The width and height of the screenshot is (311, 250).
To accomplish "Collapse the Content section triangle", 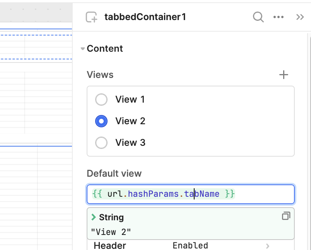I will coord(83,49).
